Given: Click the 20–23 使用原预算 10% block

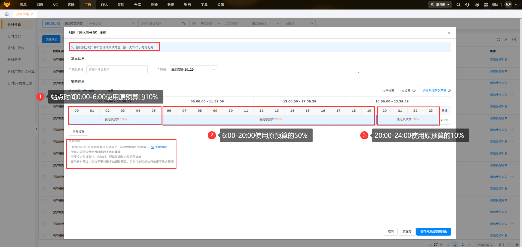Looking at the screenshot, I should (408, 120).
